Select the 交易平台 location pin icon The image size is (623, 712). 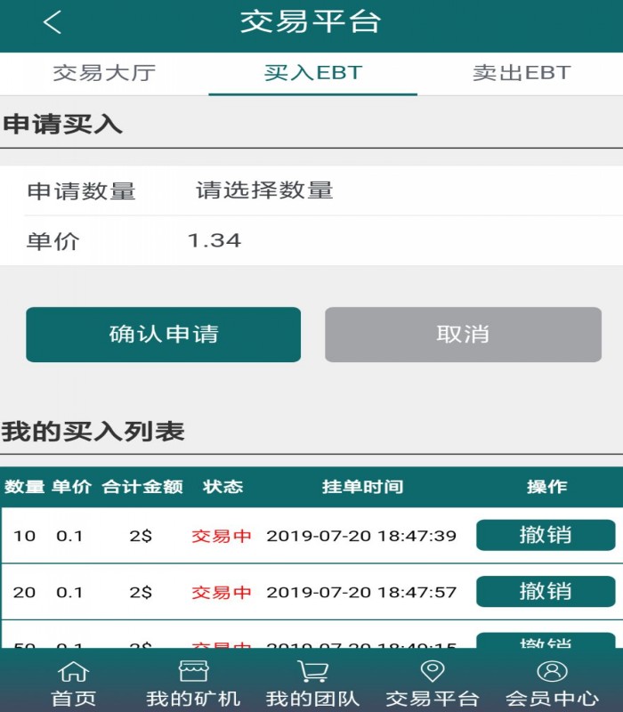tap(433, 671)
